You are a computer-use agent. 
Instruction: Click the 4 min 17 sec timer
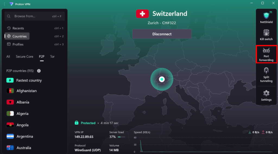(x=109, y=123)
